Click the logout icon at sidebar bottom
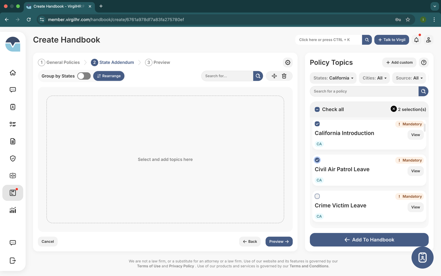441x276 pixels. click(13, 260)
